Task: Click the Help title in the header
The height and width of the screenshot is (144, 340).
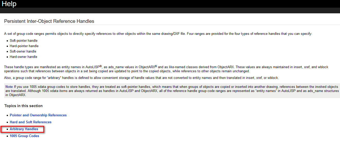Action: (x=9, y=4)
